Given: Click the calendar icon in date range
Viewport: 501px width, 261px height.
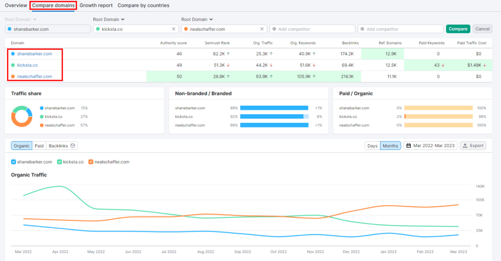Looking at the screenshot, I should tap(409, 145).
